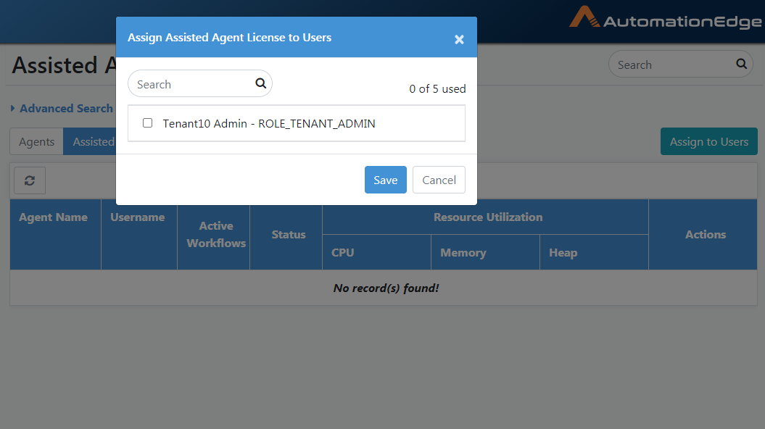Click the Status column header

click(289, 235)
